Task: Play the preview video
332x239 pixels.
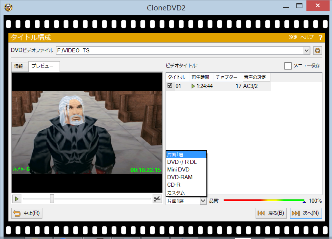Action: [x=17, y=199]
